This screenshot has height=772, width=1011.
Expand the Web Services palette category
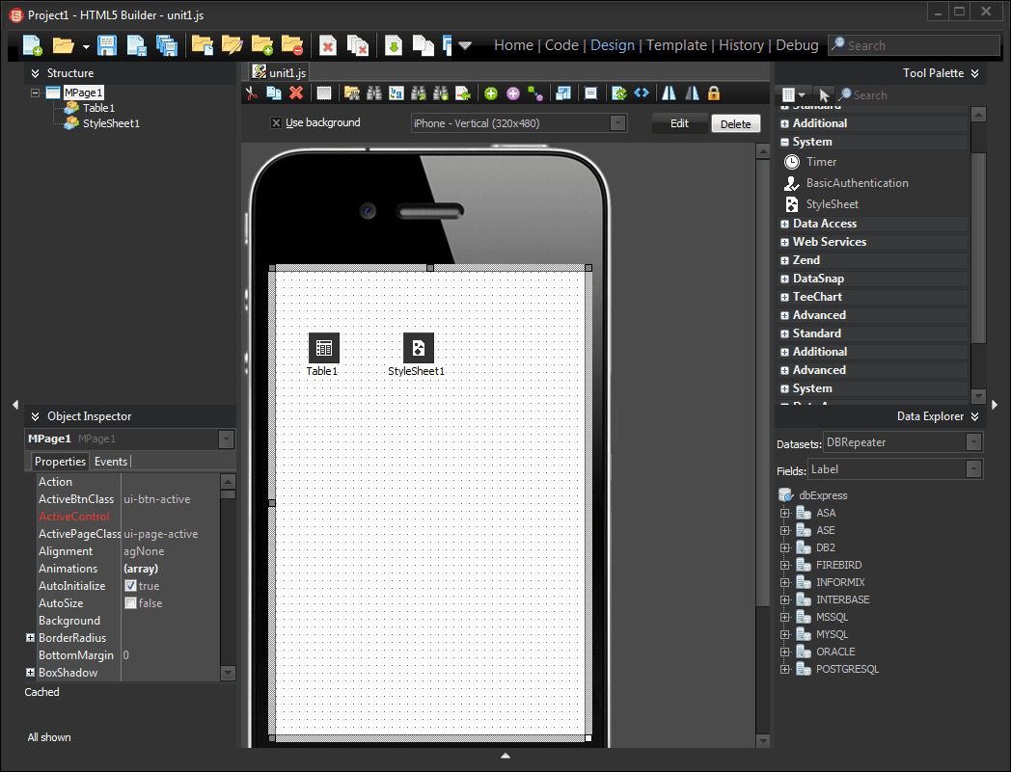click(784, 242)
